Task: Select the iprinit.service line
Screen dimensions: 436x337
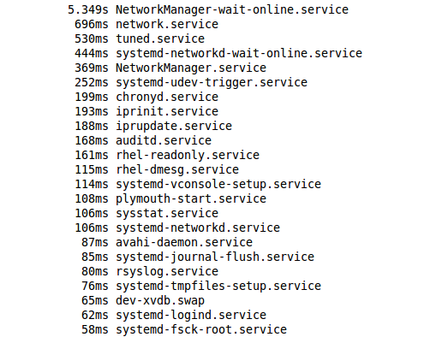Action: 146,111
